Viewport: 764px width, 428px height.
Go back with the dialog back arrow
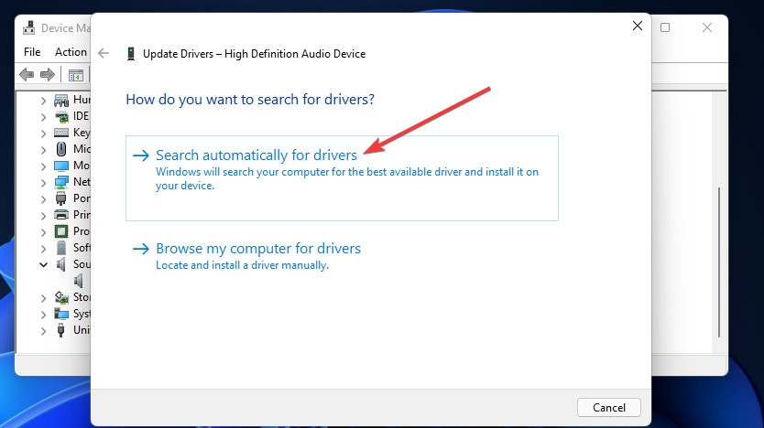click(104, 54)
